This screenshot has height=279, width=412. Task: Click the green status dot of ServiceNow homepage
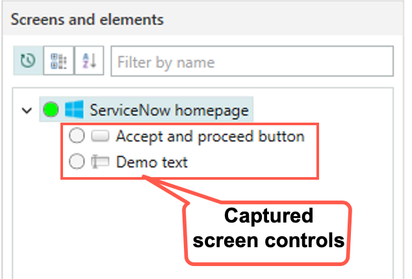51,109
